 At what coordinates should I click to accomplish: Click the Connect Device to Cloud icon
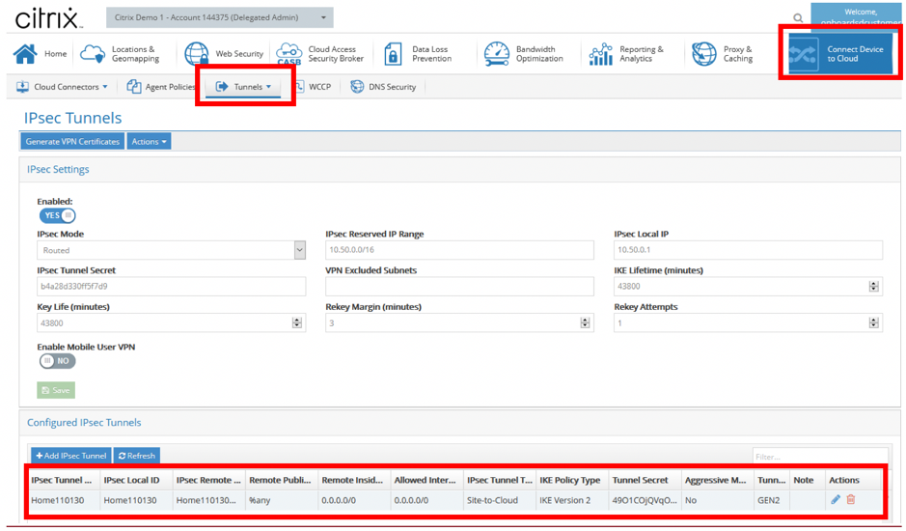[x=803, y=54]
